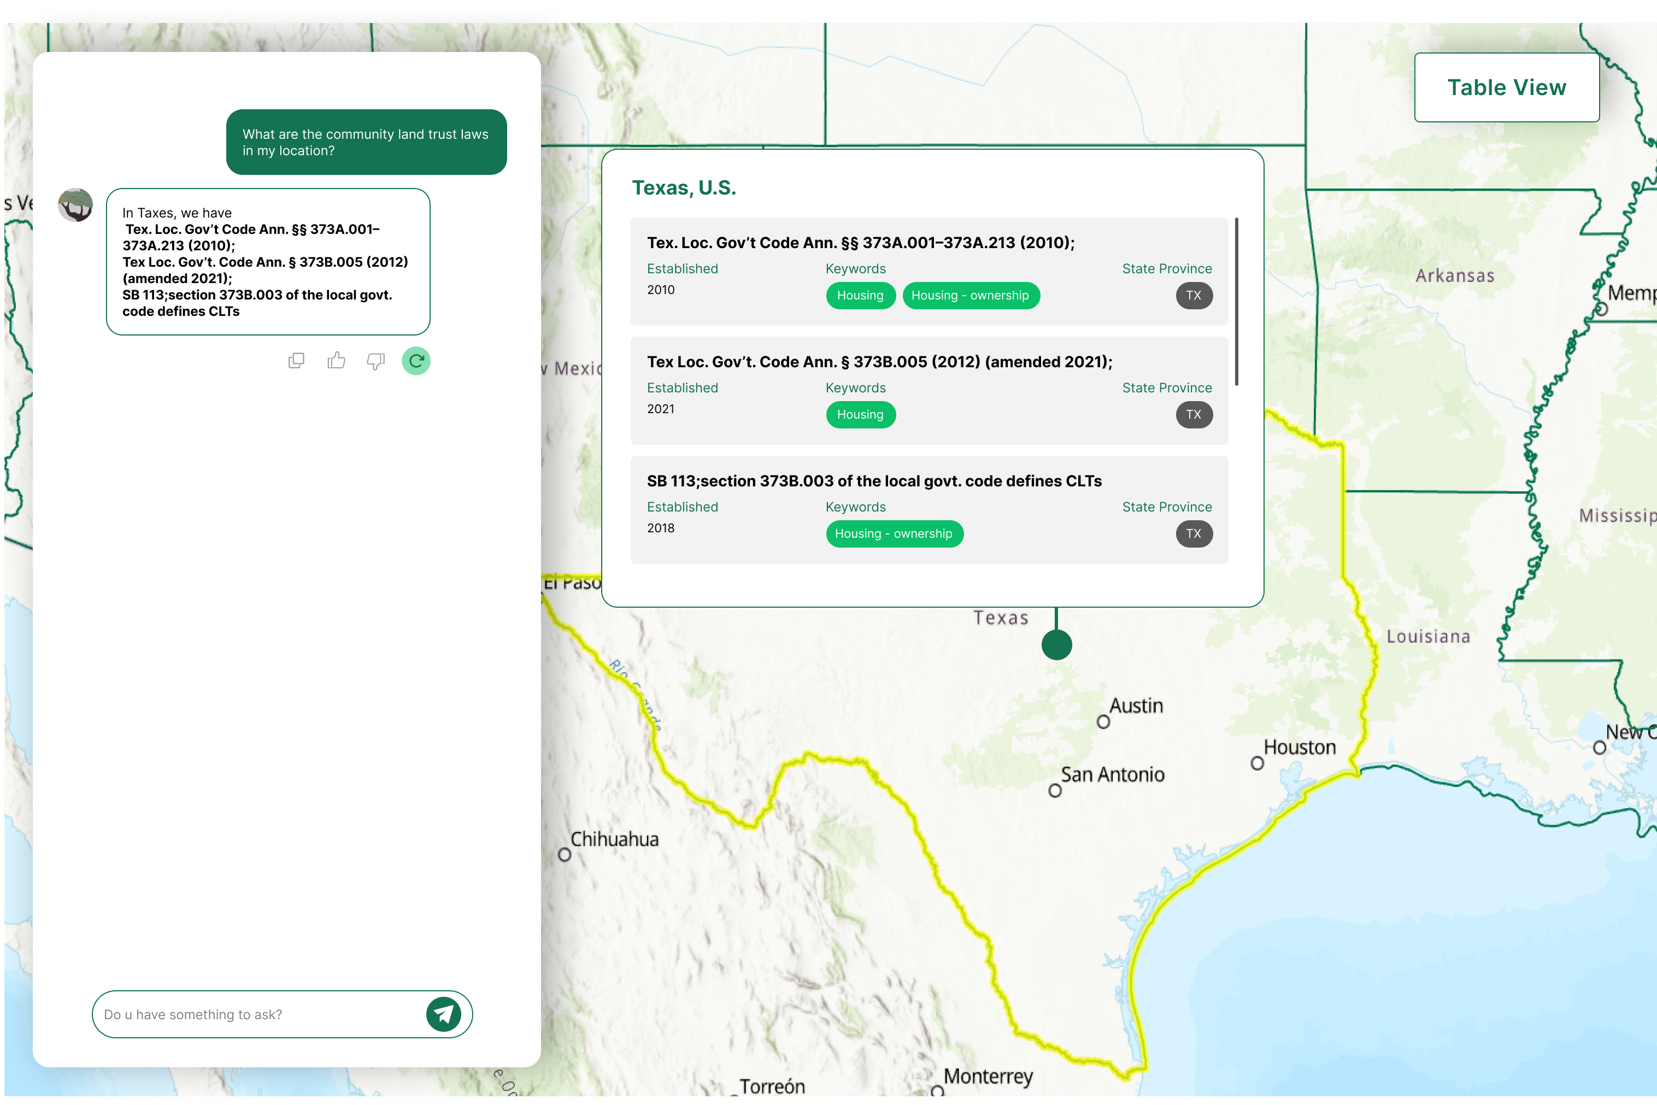Copy the chatbot response
Image resolution: width=1657 pixels, height=1105 pixels.
(x=296, y=361)
